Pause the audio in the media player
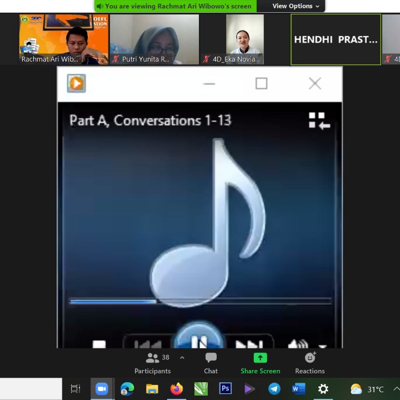400x400 pixels. tap(199, 340)
